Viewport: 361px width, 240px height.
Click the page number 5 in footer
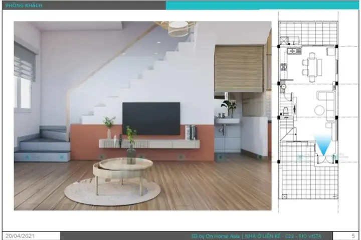(x=353, y=235)
